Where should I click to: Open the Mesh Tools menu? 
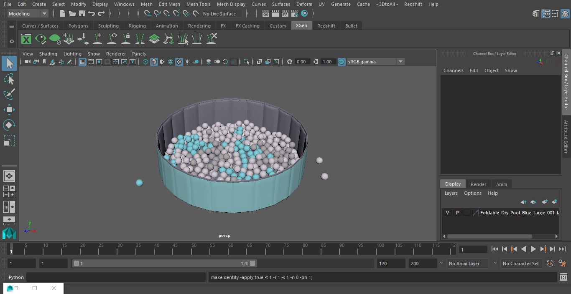(x=198, y=4)
